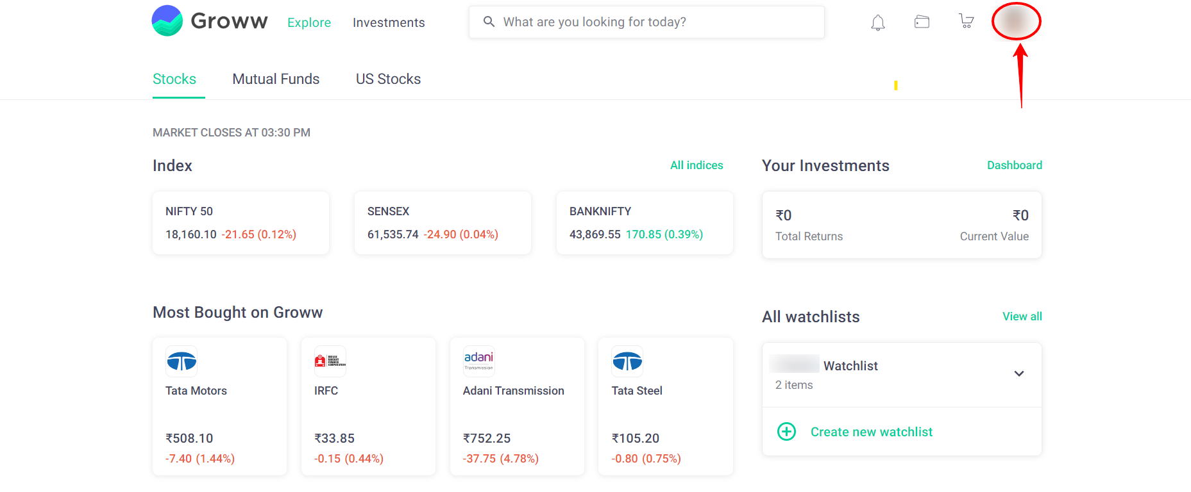Screen dimensions: 1191x492
Task: Click the Groww logo icon
Action: pyautogui.click(x=167, y=20)
